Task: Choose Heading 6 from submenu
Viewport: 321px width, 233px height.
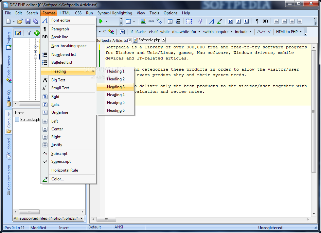Action: pyautogui.click(x=116, y=110)
